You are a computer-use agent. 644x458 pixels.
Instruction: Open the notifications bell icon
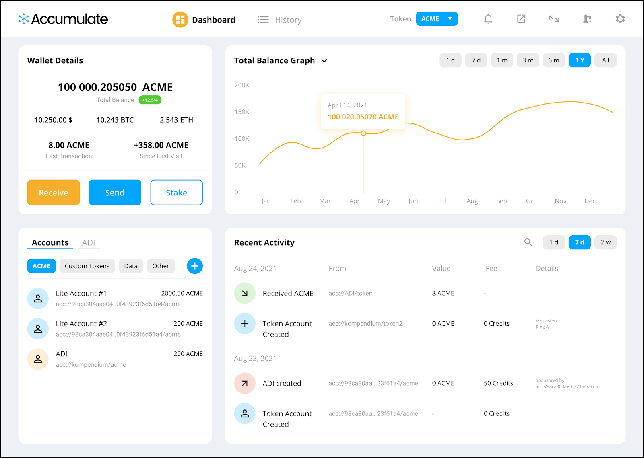click(x=488, y=19)
